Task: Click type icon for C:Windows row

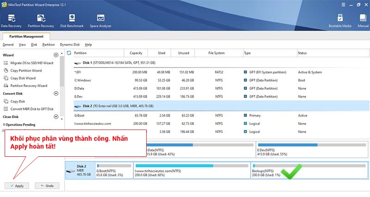Action: pos(246,80)
